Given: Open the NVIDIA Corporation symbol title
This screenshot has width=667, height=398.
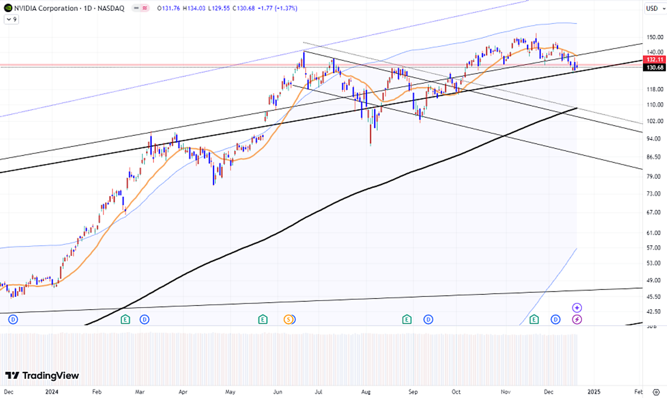Looking at the screenshot, I should click(70, 9).
